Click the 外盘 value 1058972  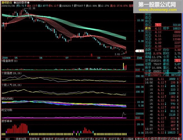pyautogui.click(x=156, y=75)
